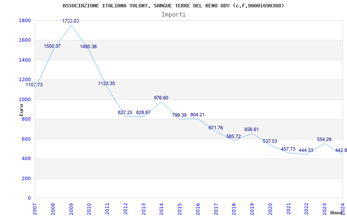The width and height of the screenshot is (347, 217).
Task: Click the x-axis year 2014
Action: (162, 209)
